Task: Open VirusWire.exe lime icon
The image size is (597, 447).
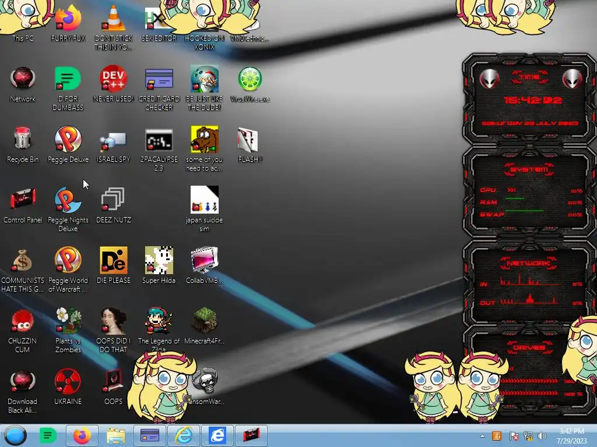Action: coord(250,84)
